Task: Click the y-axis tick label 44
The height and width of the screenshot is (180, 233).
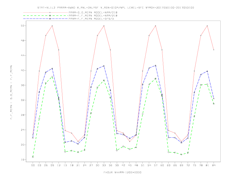Action: [x=22, y=55]
